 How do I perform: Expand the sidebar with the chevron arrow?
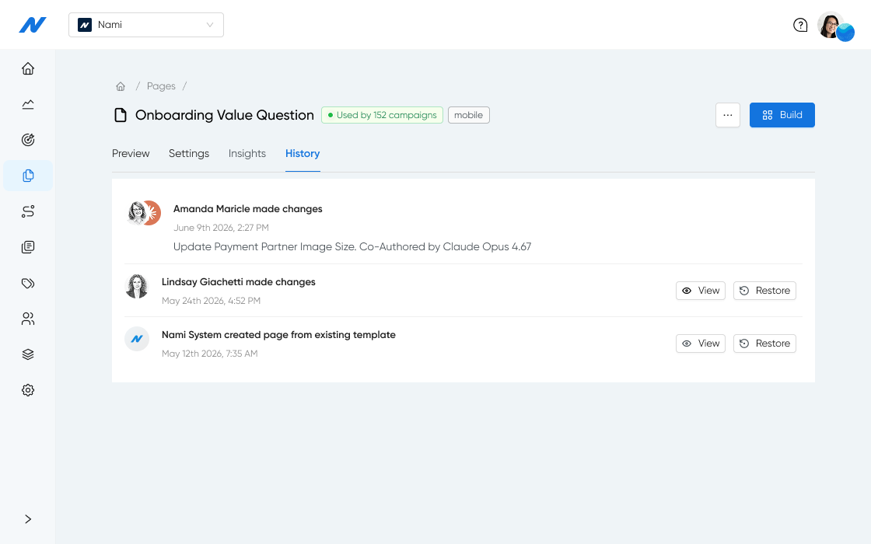coord(28,519)
